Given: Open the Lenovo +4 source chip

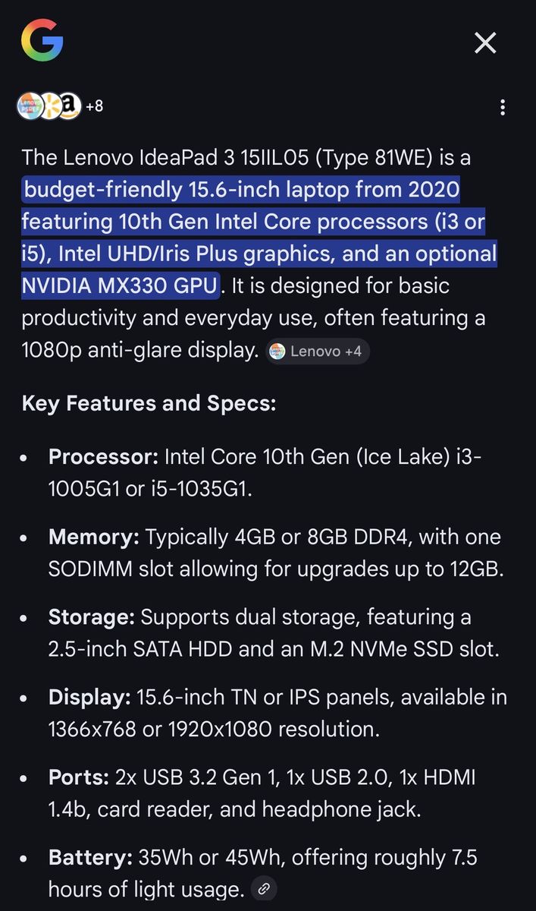Looking at the screenshot, I should point(318,351).
